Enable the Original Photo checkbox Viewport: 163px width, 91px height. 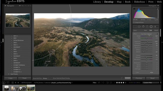[134, 22]
